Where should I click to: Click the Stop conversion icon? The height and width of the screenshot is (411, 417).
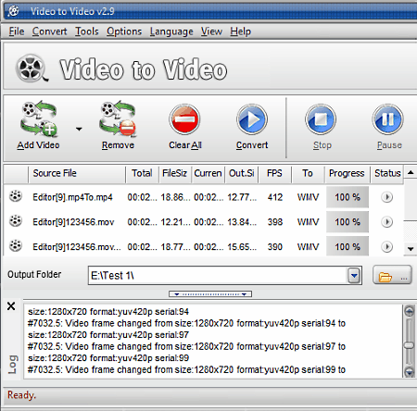tap(321, 119)
